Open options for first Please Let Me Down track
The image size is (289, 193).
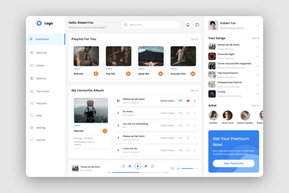pos(195,101)
